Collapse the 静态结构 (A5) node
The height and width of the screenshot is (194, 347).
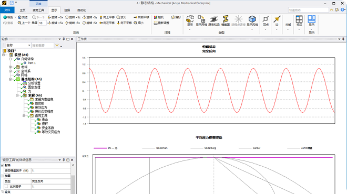(10, 79)
